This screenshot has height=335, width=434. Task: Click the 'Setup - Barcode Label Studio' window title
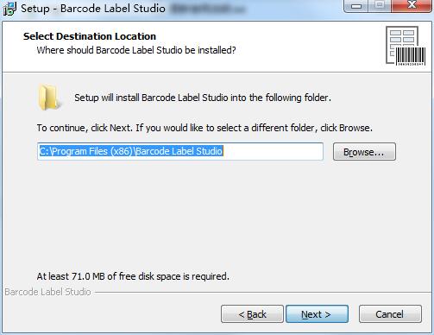(93, 9)
